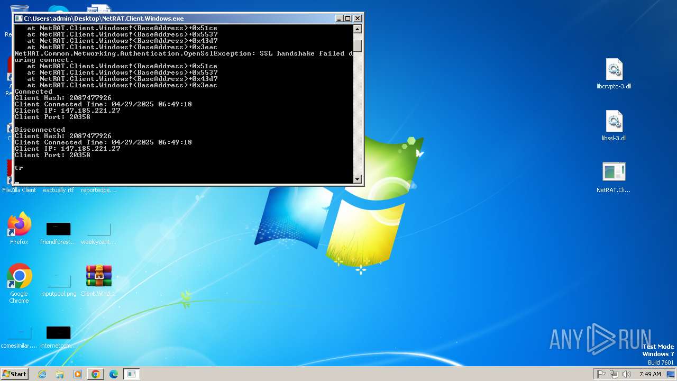Select the inputpool.png image file

(58, 286)
